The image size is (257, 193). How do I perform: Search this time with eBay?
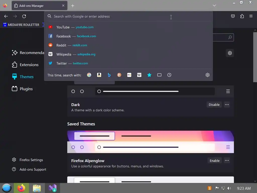tap(129, 75)
